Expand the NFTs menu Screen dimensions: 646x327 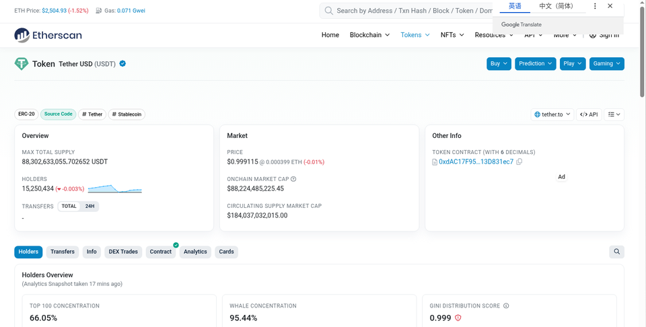452,35
